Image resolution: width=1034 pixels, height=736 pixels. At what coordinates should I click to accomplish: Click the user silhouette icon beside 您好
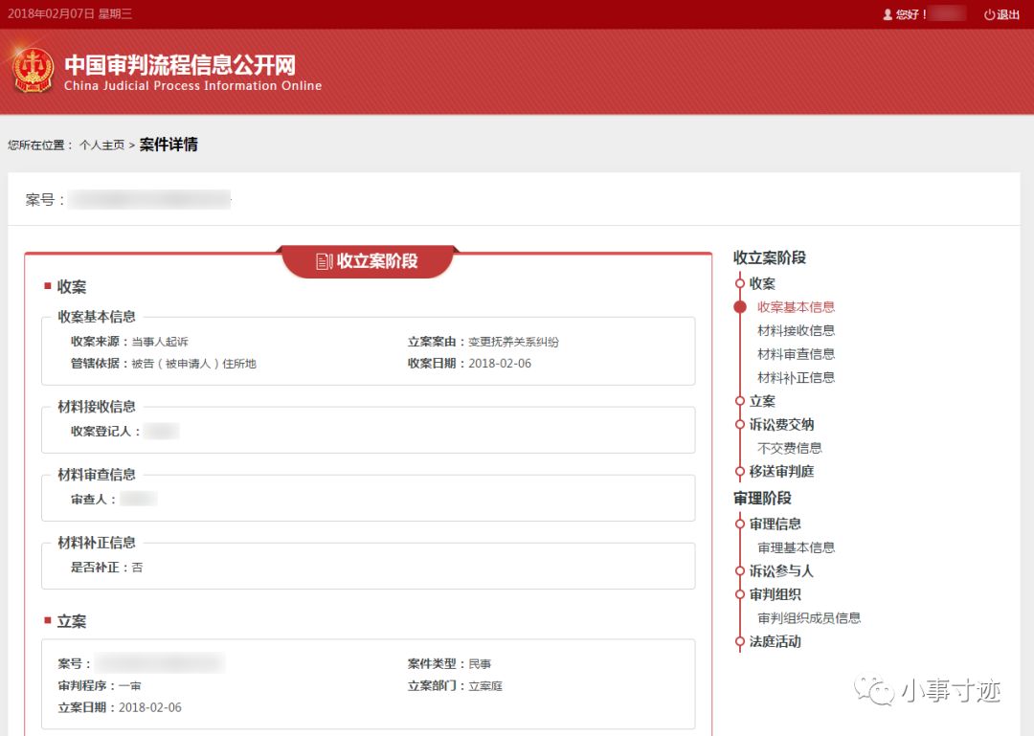click(888, 14)
